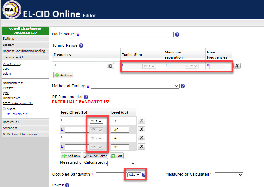
Task: Click the Copy link in sidebar
Action: coord(6,69)
